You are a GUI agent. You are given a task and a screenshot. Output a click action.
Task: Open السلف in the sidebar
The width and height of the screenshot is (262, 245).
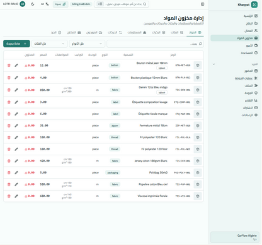pyautogui.click(x=235, y=86)
